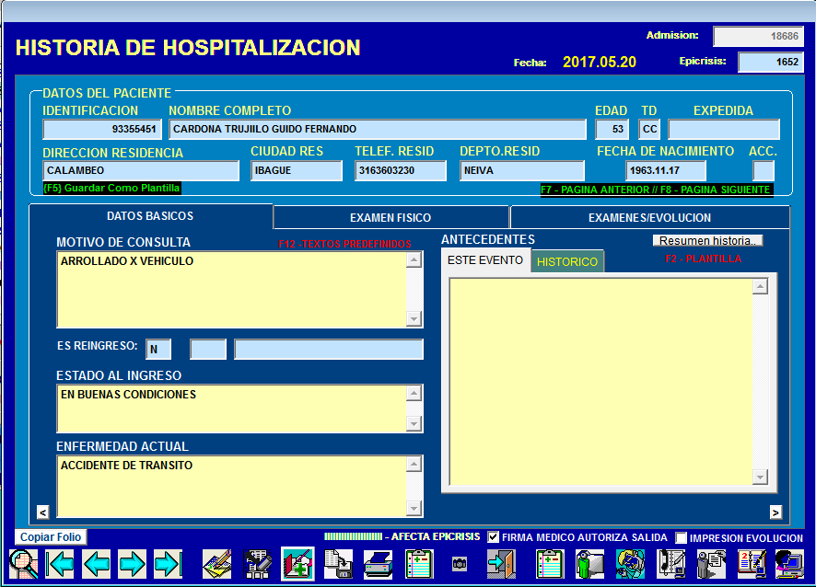The width and height of the screenshot is (816, 587).
Task: Go to first record arrow
Action: point(60,564)
